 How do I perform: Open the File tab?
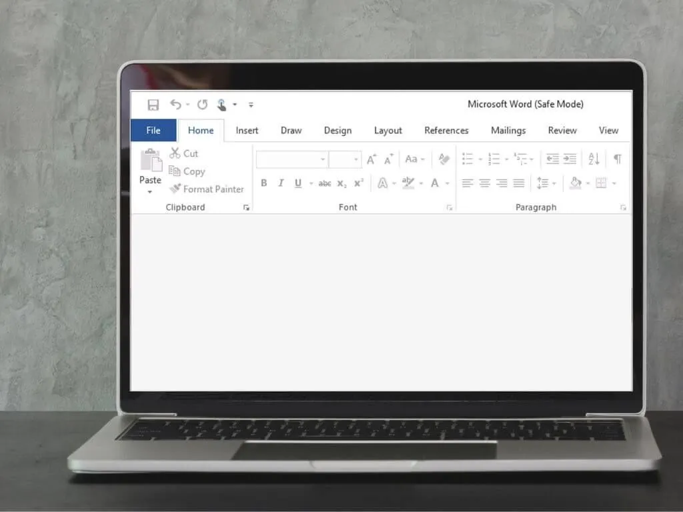pyautogui.click(x=153, y=130)
